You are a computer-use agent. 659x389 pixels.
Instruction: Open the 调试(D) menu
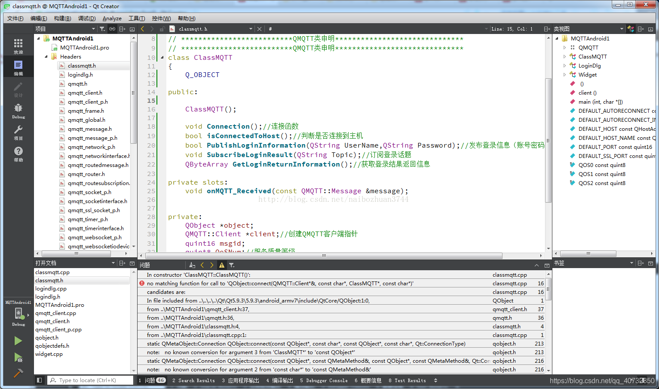click(x=87, y=19)
